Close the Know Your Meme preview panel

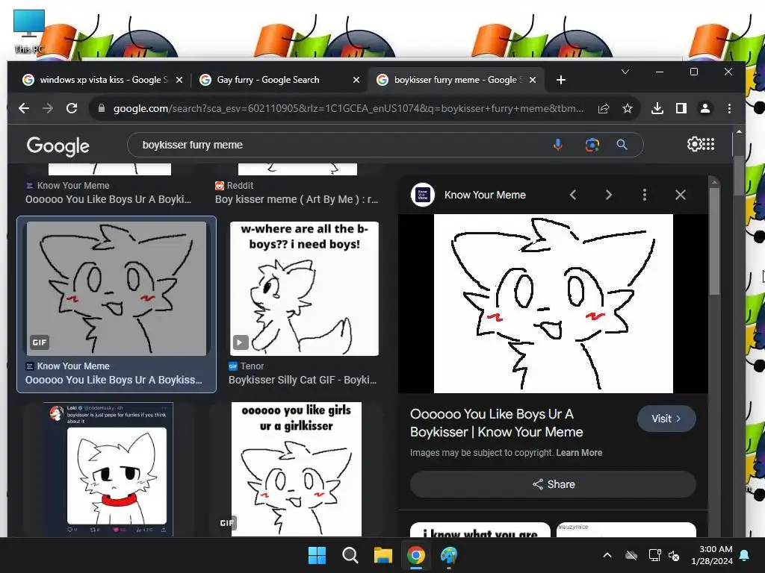click(680, 195)
